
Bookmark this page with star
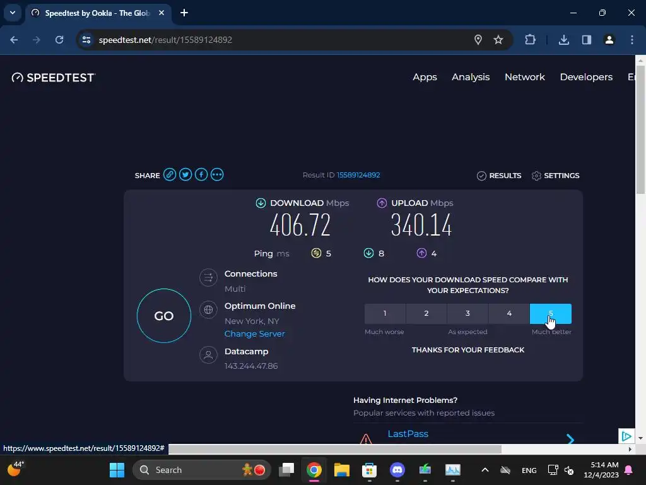tap(498, 40)
